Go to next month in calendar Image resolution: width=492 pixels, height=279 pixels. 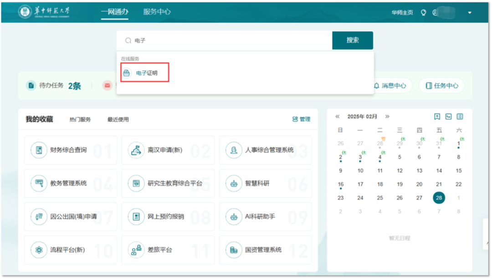tap(387, 117)
